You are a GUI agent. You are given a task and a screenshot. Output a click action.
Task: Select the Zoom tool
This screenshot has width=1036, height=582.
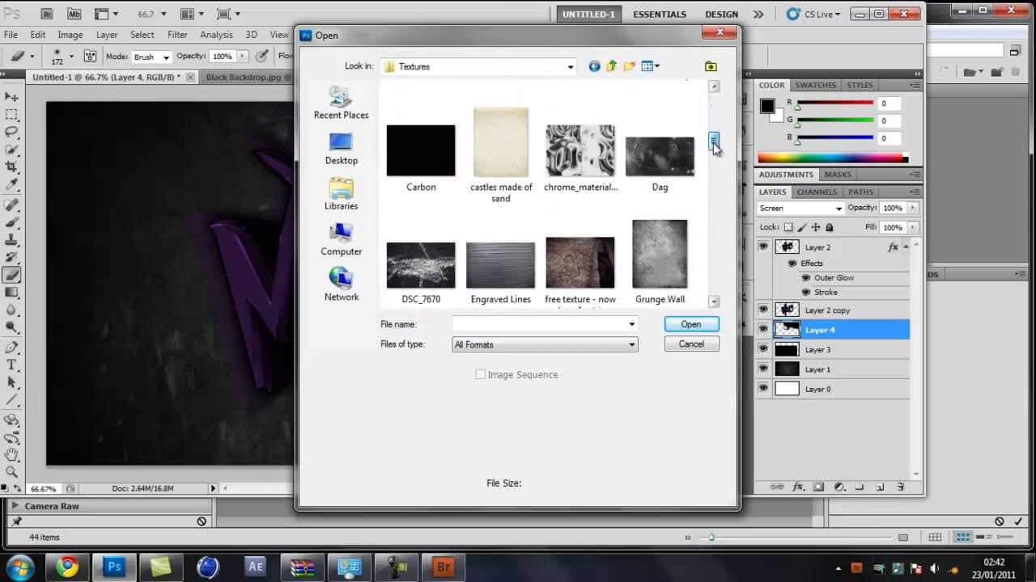12,472
